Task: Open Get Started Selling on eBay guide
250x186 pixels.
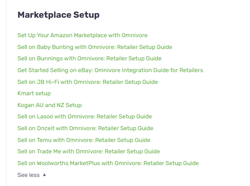Action: point(110,70)
